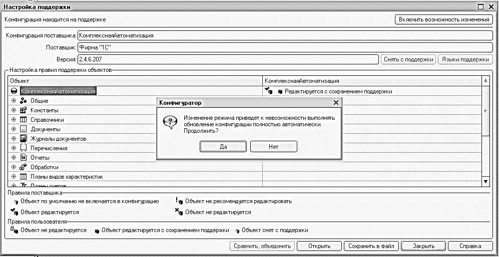Image resolution: width=499 pixels, height=257 pixels.
Task: Click the Открыть button
Action: [x=319, y=246]
